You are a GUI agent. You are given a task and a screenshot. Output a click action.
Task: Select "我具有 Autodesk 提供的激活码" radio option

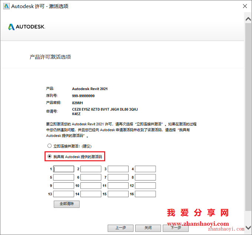coord(49,156)
